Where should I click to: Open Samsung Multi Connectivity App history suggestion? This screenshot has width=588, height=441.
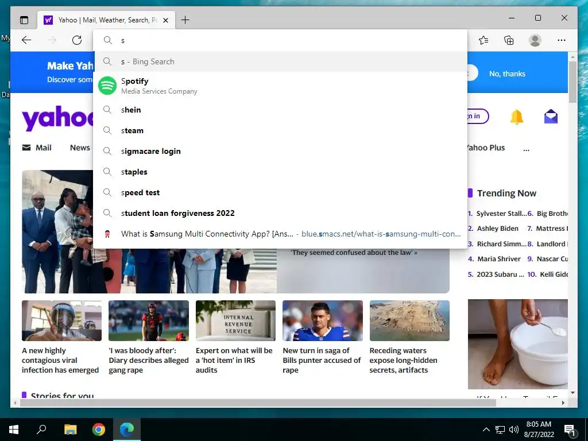280,234
